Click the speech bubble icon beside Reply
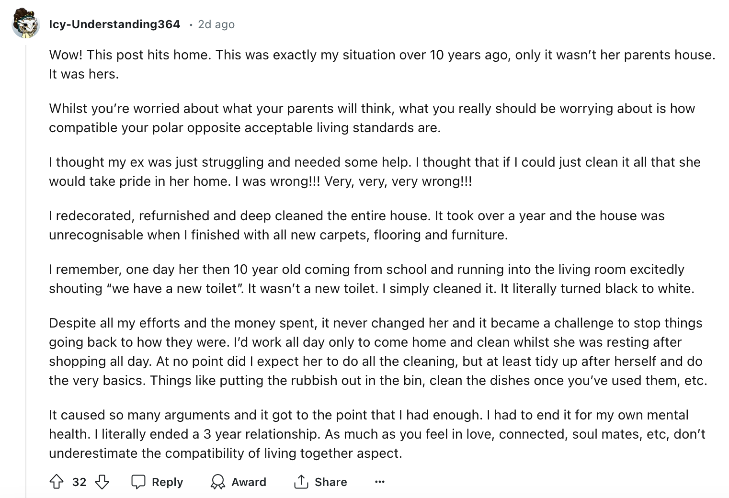 (139, 482)
